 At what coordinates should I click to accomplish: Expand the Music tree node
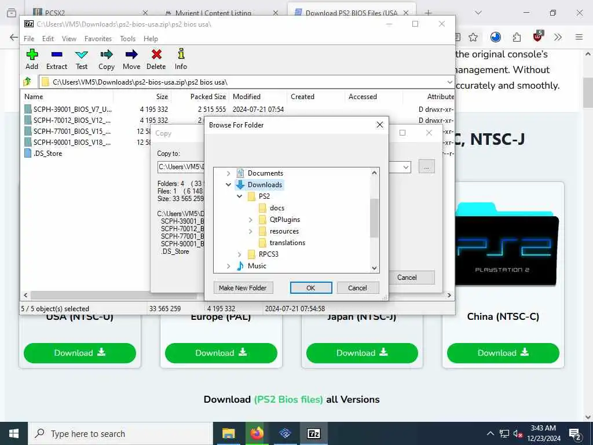(228, 266)
